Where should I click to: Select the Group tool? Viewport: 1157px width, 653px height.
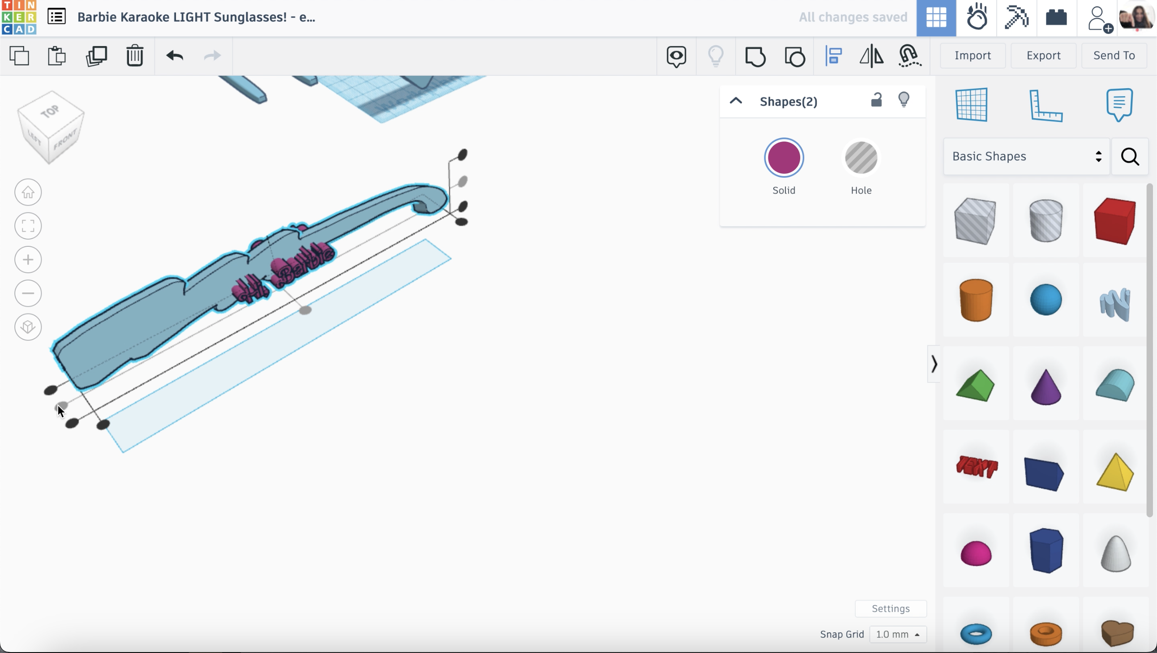(756, 56)
